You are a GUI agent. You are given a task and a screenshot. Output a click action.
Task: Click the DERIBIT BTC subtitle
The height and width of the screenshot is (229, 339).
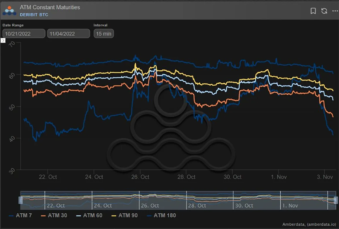click(x=34, y=14)
